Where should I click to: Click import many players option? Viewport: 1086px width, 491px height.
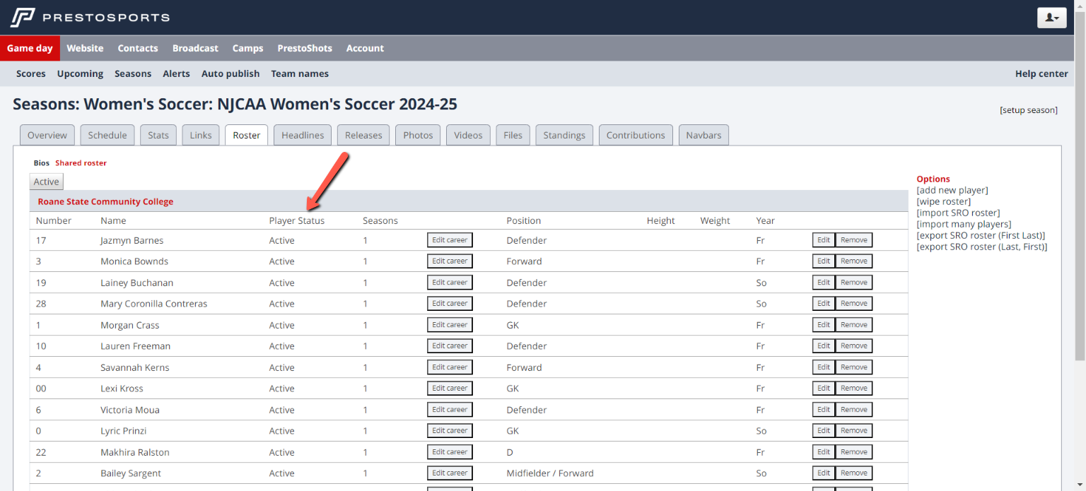pos(964,224)
